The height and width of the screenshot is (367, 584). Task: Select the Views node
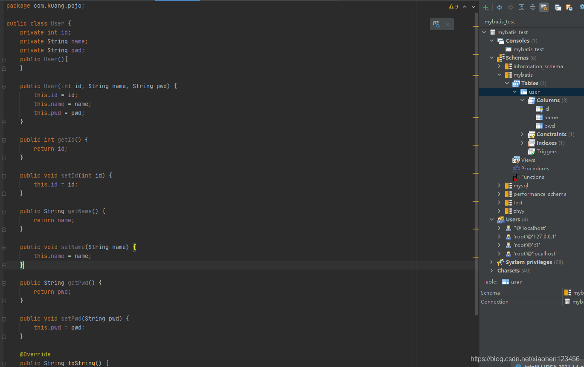pyautogui.click(x=528, y=160)
